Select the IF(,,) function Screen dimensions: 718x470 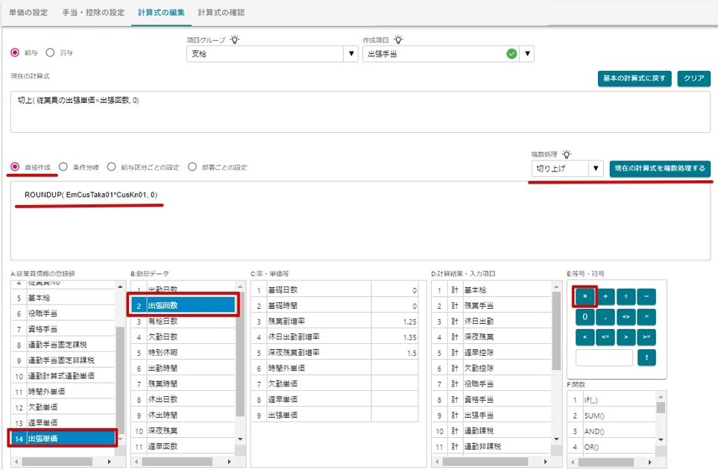pyautogui.click(x=612, y=400)
